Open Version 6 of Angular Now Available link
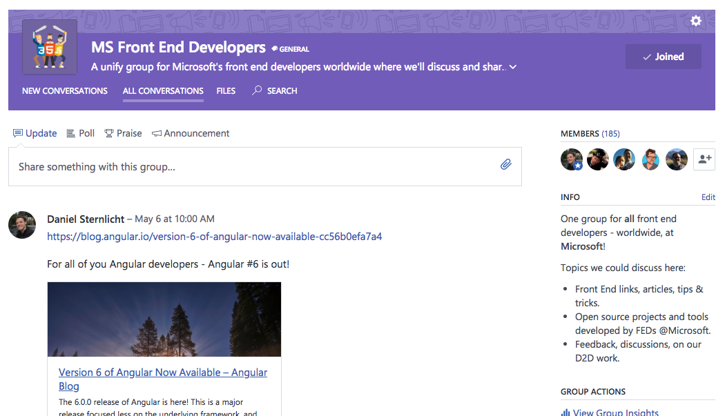 pos(163,379)
